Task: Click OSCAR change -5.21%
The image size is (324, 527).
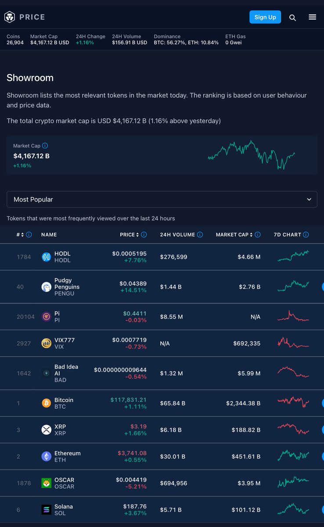Action: click(x=136, y=486)
